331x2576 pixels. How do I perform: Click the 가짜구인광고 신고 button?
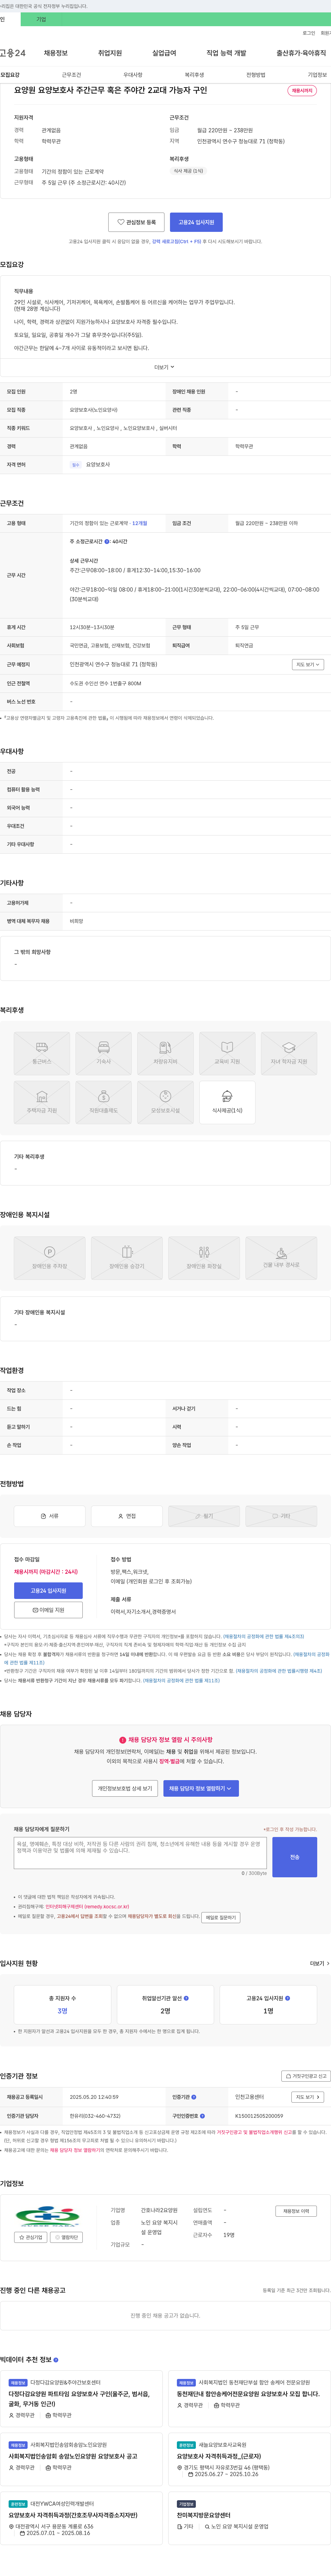point(306,2076)
